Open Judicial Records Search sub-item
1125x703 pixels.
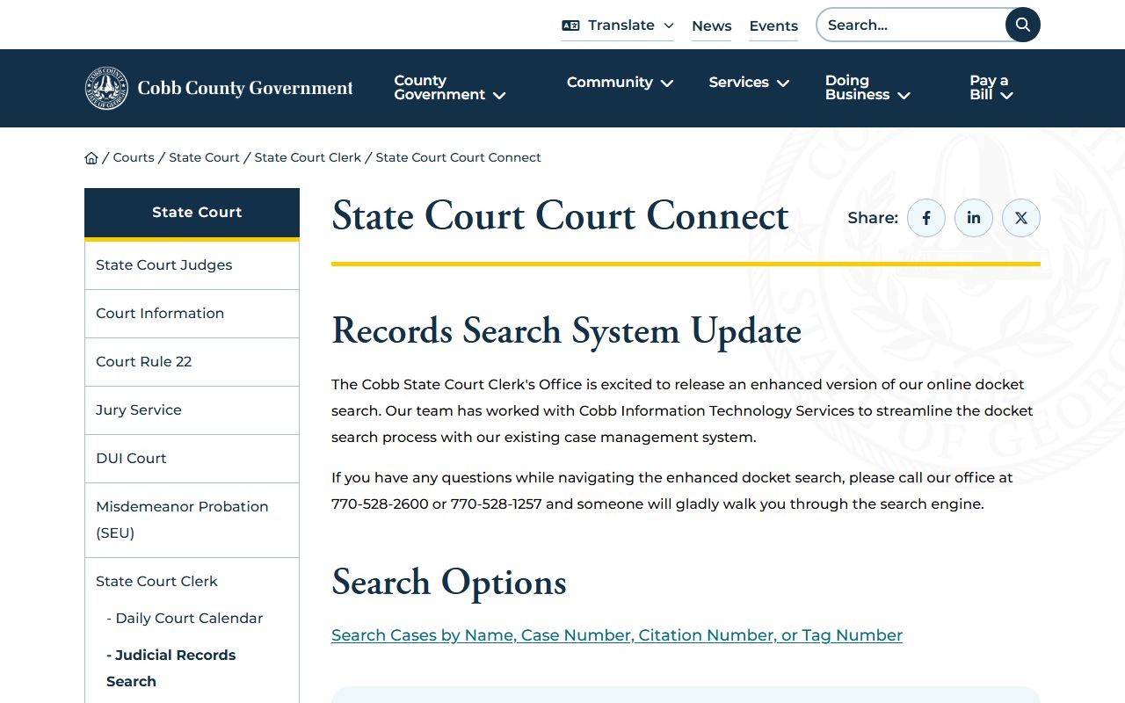(x=171, y=668)
